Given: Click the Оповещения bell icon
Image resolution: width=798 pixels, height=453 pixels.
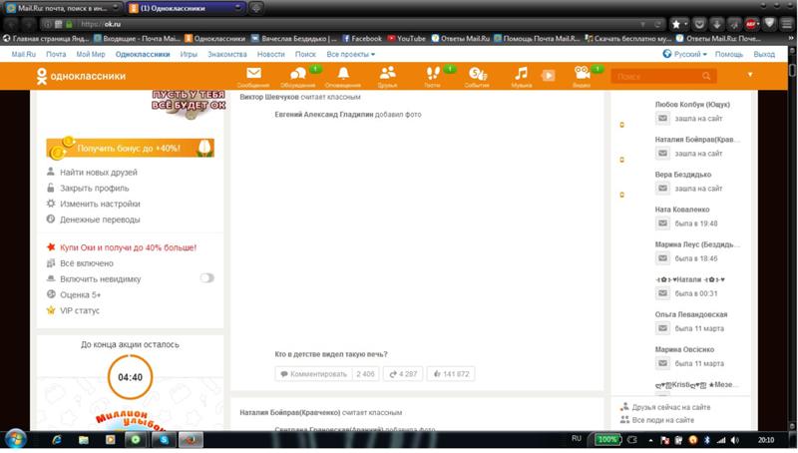Looking at the screenshot, I should tap(343, 74).
